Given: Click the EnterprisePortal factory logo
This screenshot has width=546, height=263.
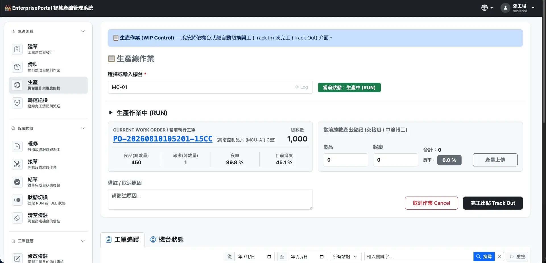Looking at the screenshot, I should tap(8, 8).
